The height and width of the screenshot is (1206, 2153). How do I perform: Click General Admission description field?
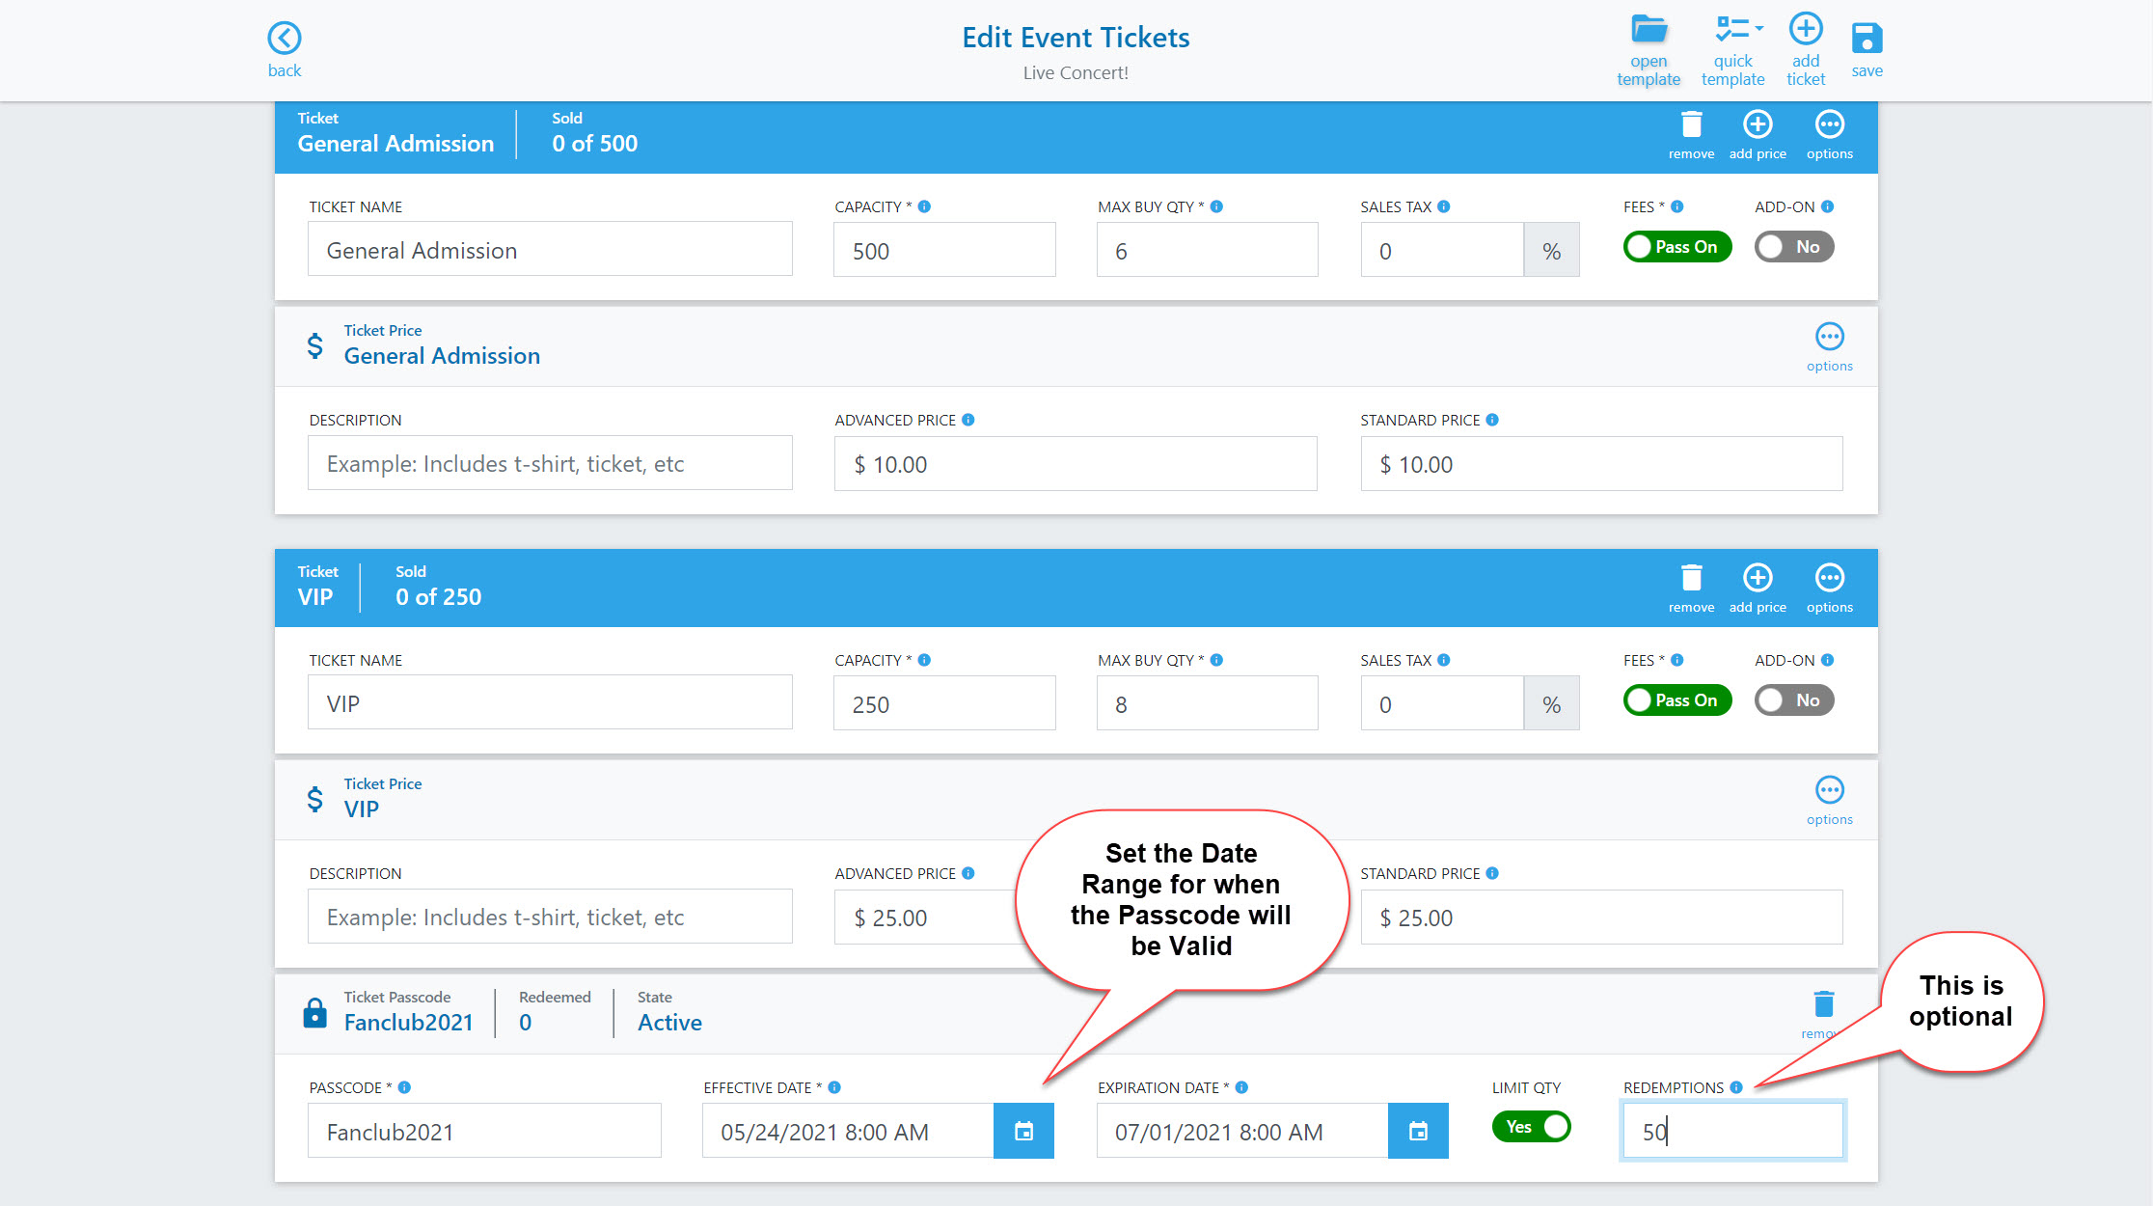coord(550,463)
